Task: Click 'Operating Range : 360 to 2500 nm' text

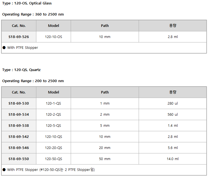Action: tap(33, 14)
